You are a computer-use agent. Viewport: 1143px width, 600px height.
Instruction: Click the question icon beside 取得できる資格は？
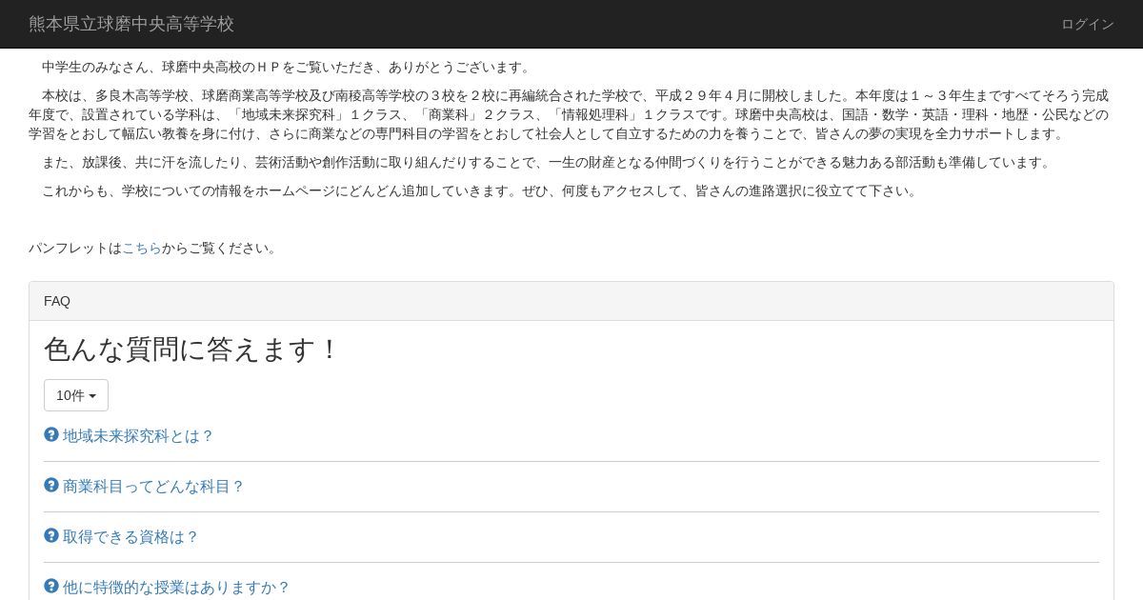pos(51,535)
